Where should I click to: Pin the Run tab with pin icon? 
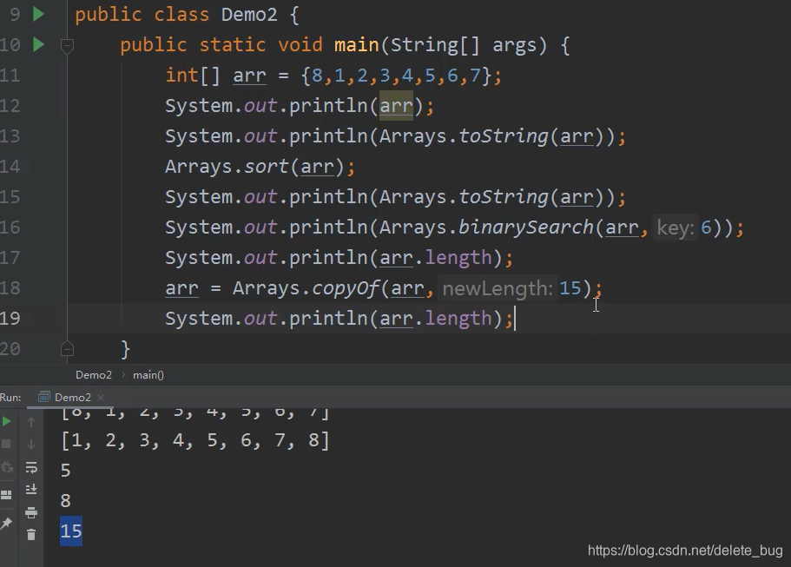pos(7,524)
